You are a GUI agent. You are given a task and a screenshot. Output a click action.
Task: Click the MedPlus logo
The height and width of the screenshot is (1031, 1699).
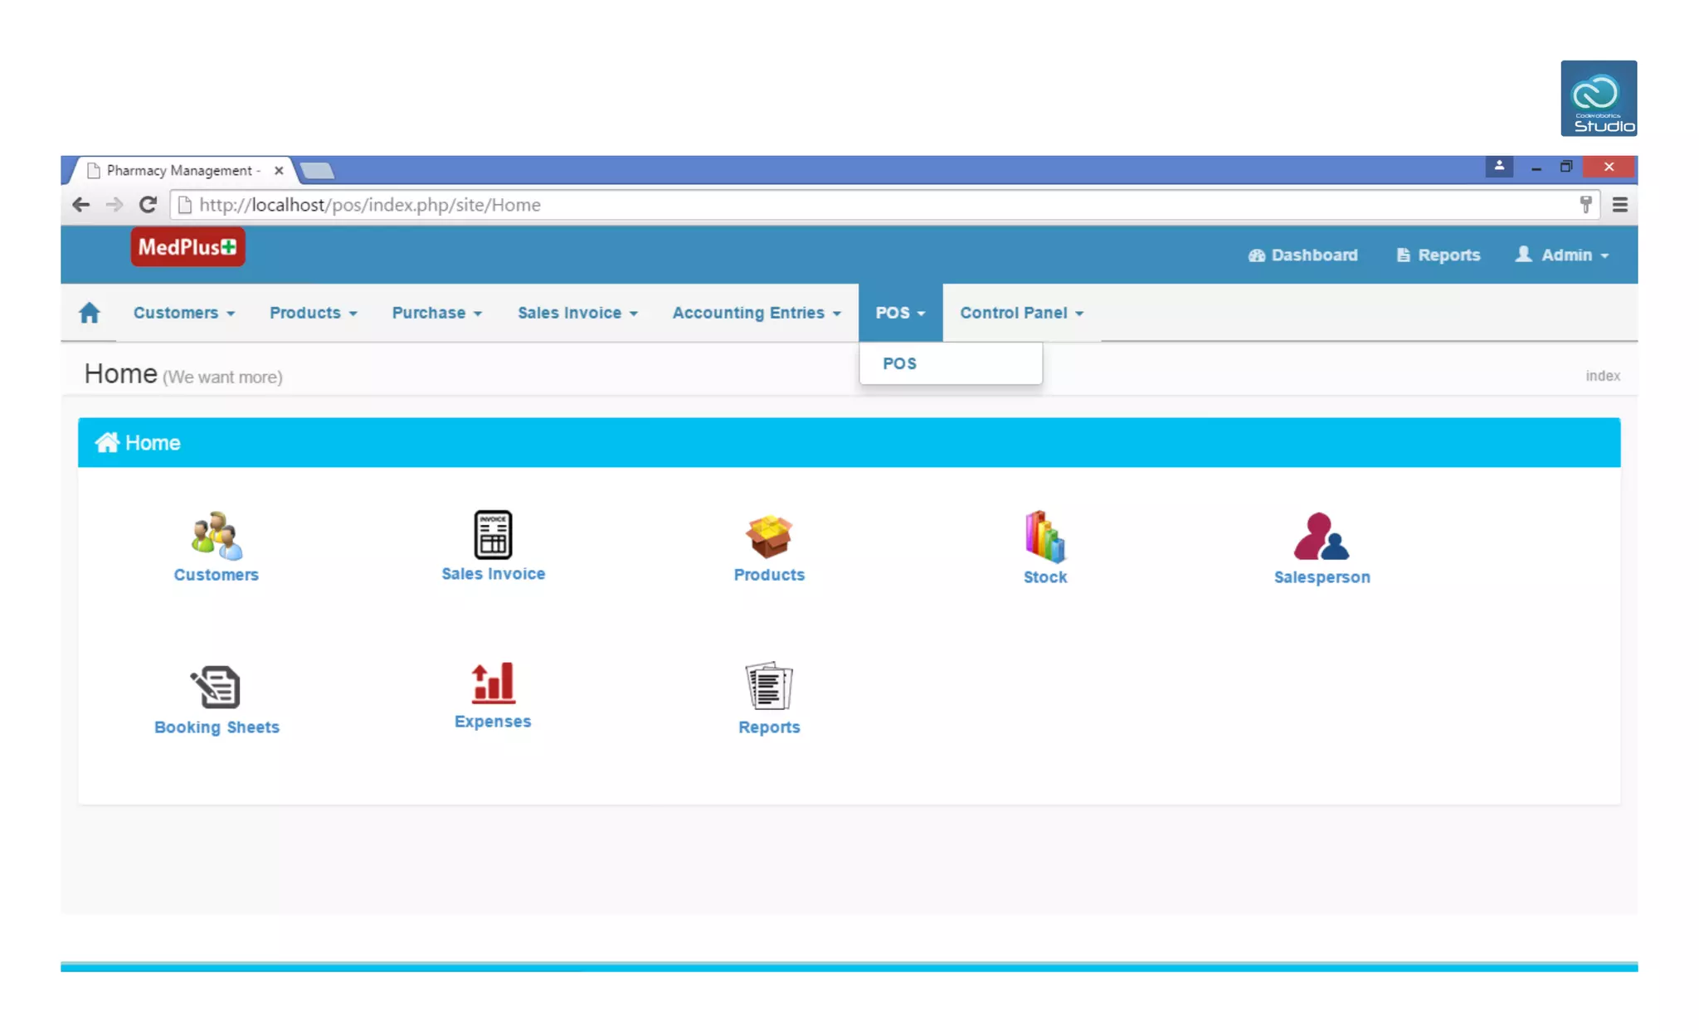[x=187, y=247]
